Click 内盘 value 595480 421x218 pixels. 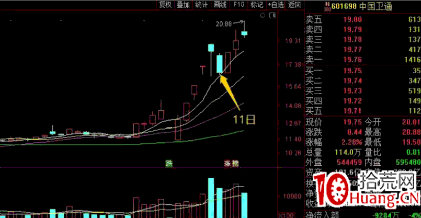[407, 163]
